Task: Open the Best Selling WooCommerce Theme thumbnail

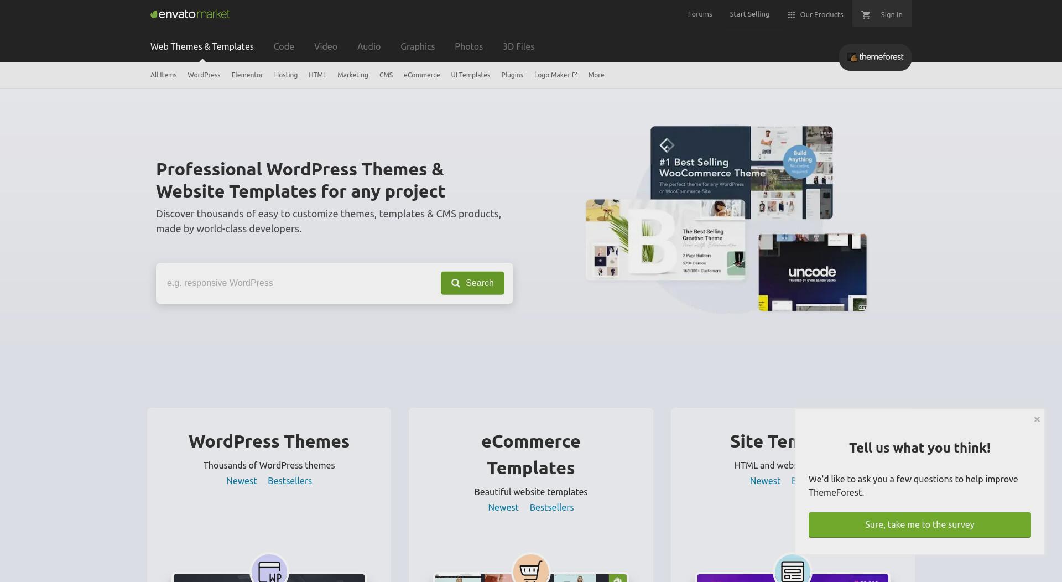Action: tap(742, 173)
